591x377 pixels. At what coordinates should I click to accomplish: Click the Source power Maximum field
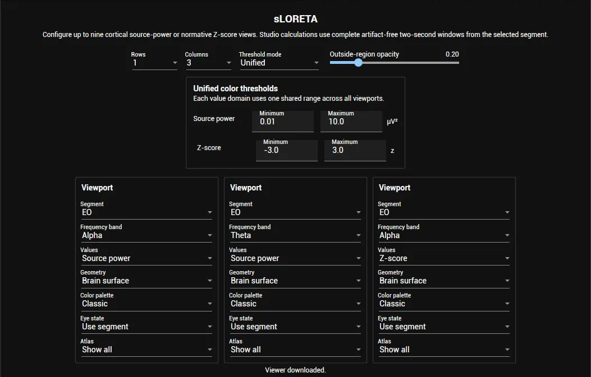(351, 121)
